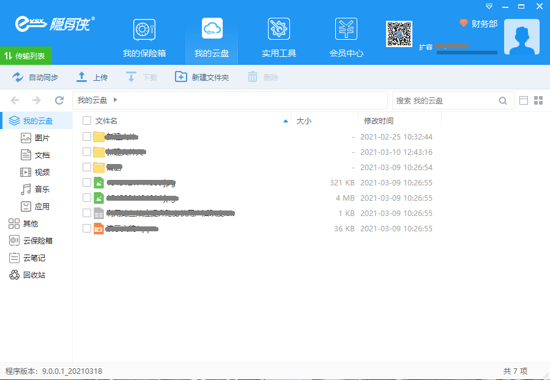Switch to grid view layout icon

tap(538, 100)
